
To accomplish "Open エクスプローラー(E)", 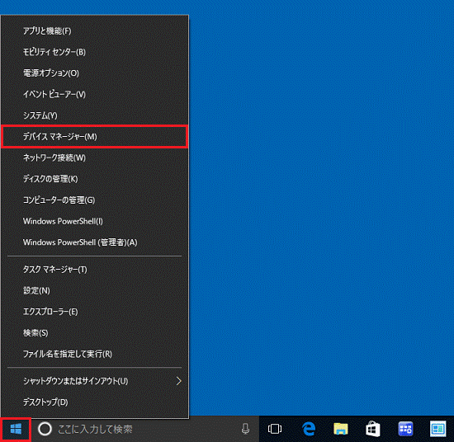I will click(x=95, y=312).
